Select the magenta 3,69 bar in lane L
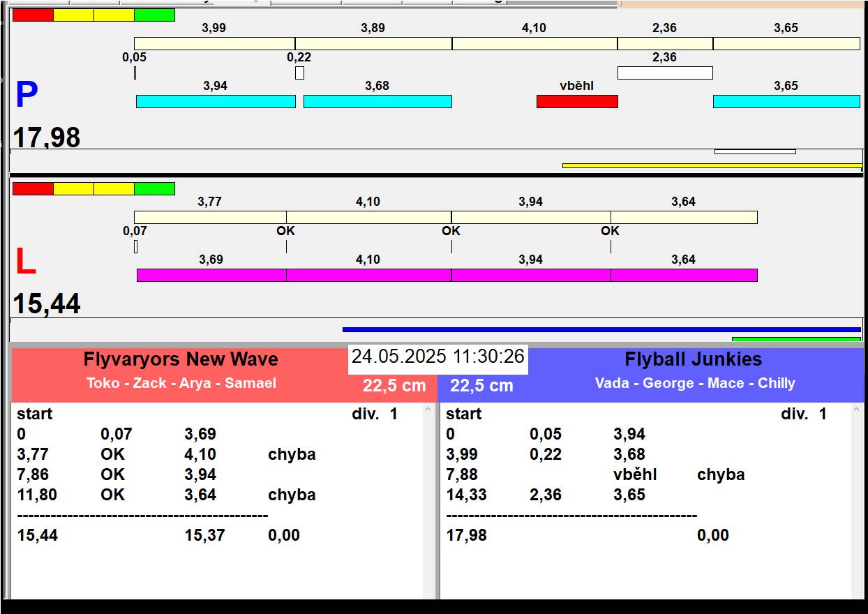 (x=211, y=275)
